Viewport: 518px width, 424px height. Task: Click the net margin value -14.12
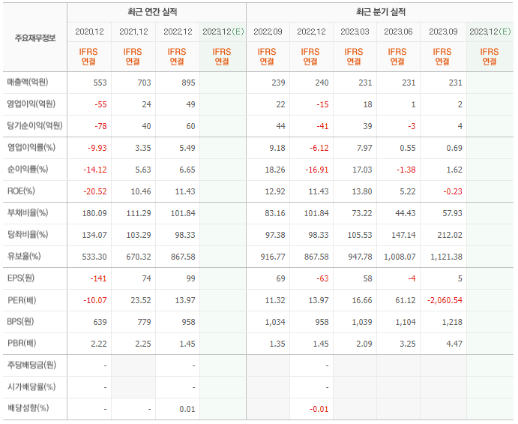tap(95, 170)
